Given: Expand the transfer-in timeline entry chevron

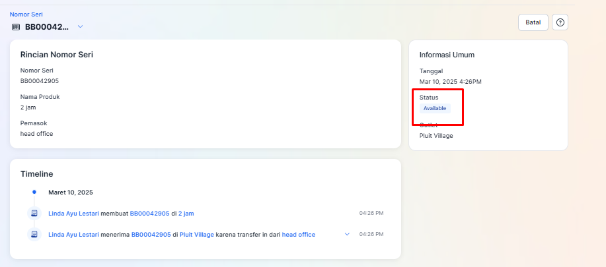Looking at the screenshot, I should coord(347,235).
